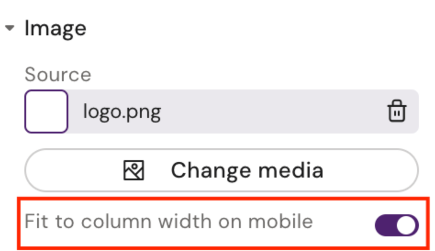
Task: Click the image icon left of Change media
Action: point(134,171)
